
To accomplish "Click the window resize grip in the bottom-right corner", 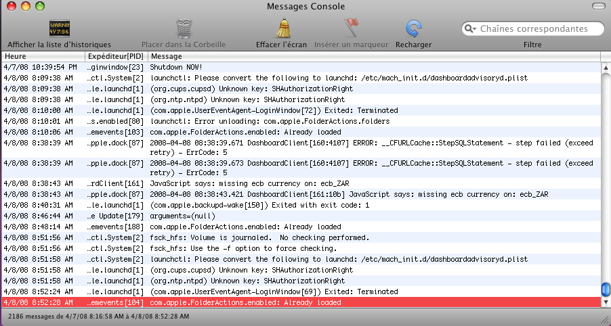I will [x=604, y=319].
